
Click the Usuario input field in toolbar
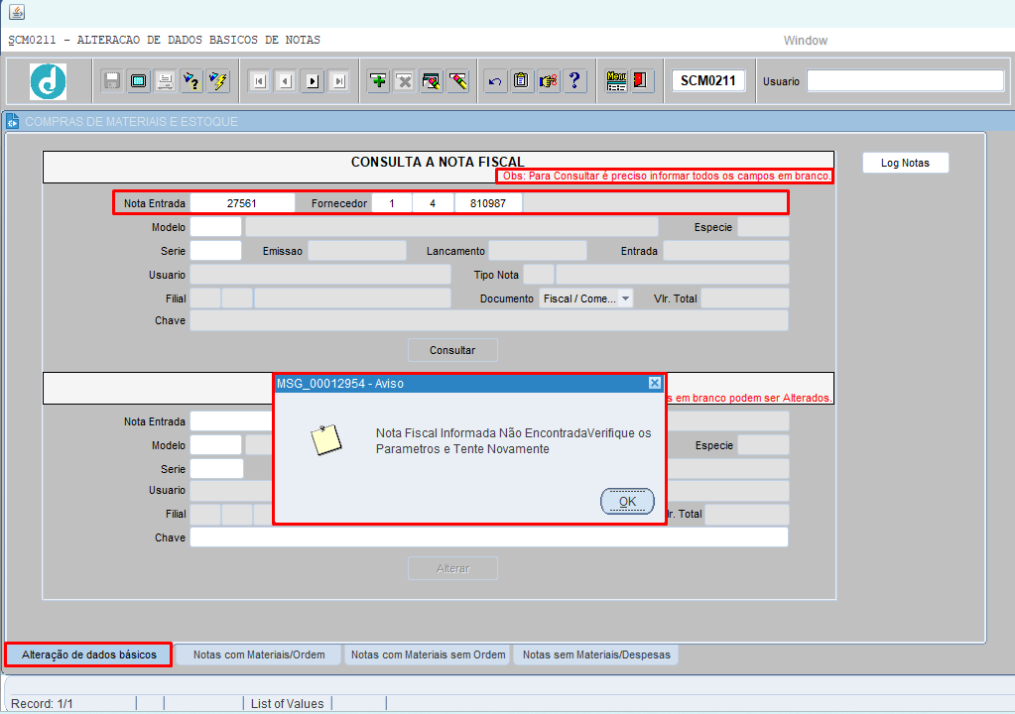pos(905,81)
